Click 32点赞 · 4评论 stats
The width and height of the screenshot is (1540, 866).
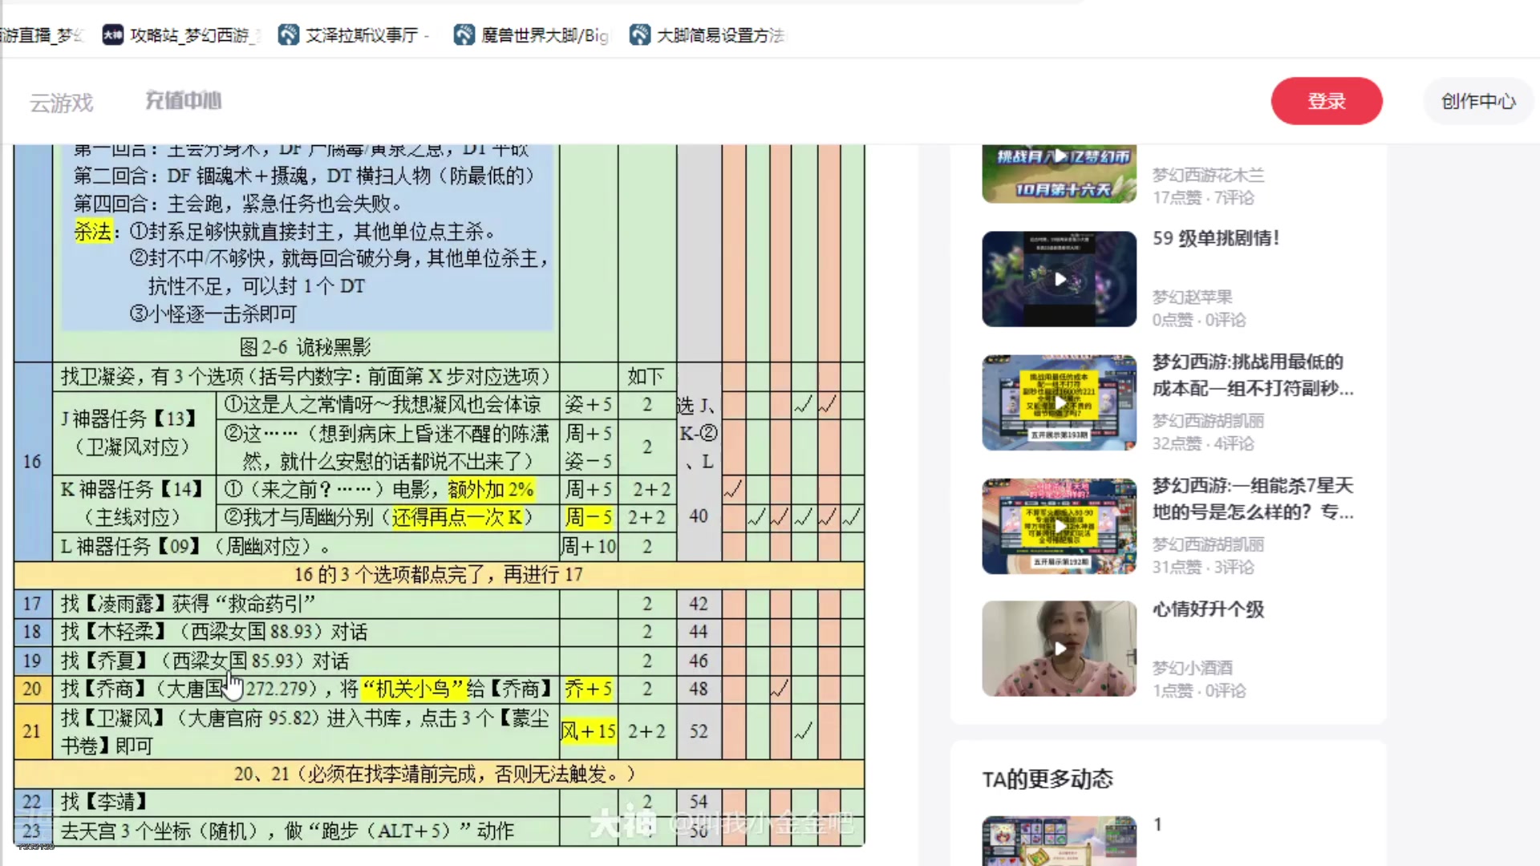pyautogui.click(x=1203, y=443)
